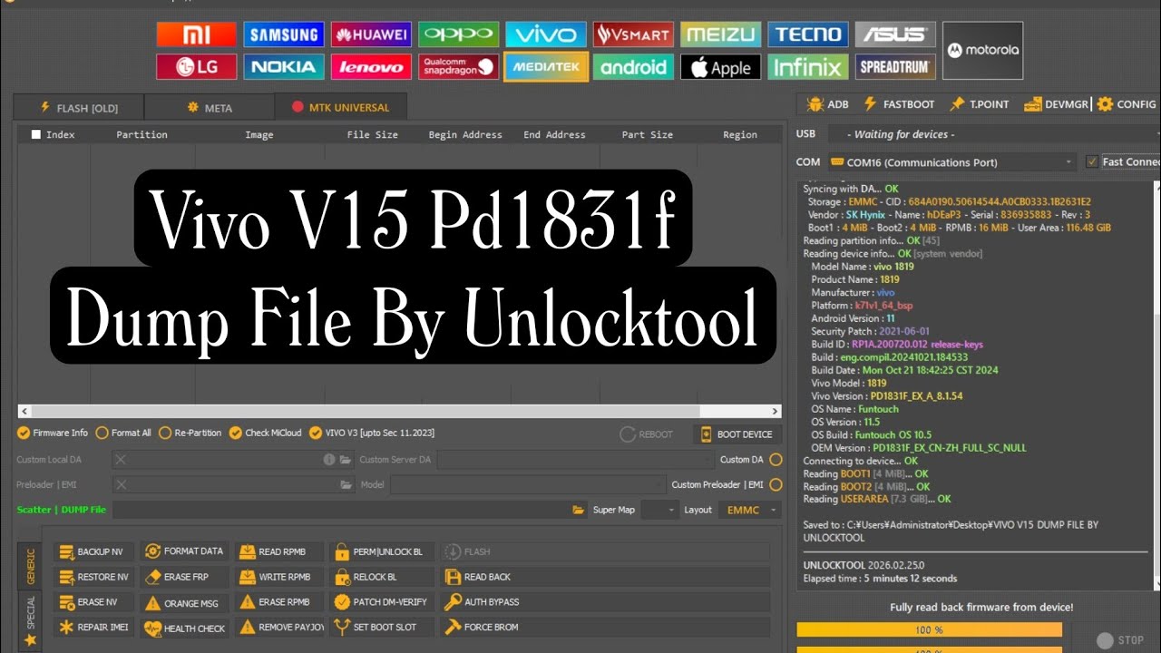Browse folder for Custom Local DA

346,460
